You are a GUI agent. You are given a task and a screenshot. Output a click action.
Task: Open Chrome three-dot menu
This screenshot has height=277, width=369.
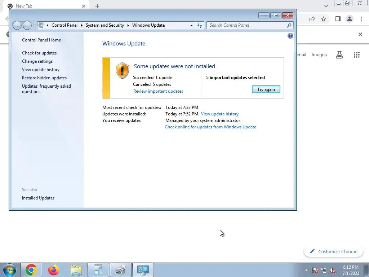tap(361, 19)
